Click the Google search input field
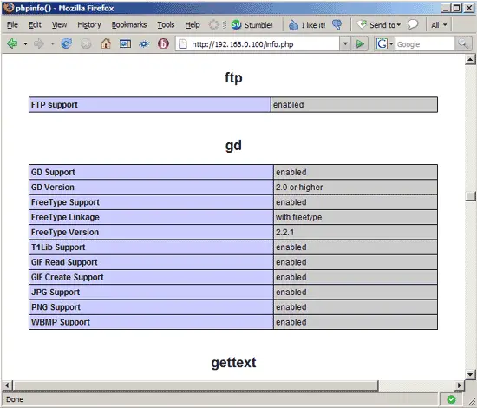477x408 pixels. pos(425,44)
